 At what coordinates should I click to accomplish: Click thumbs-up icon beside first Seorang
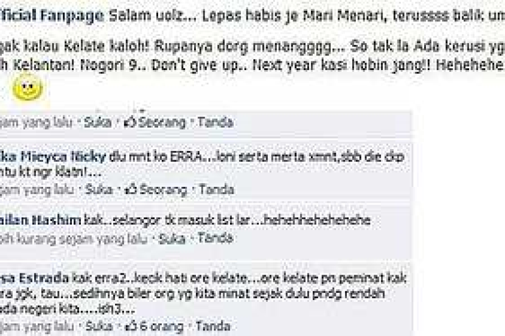[130, 122]
